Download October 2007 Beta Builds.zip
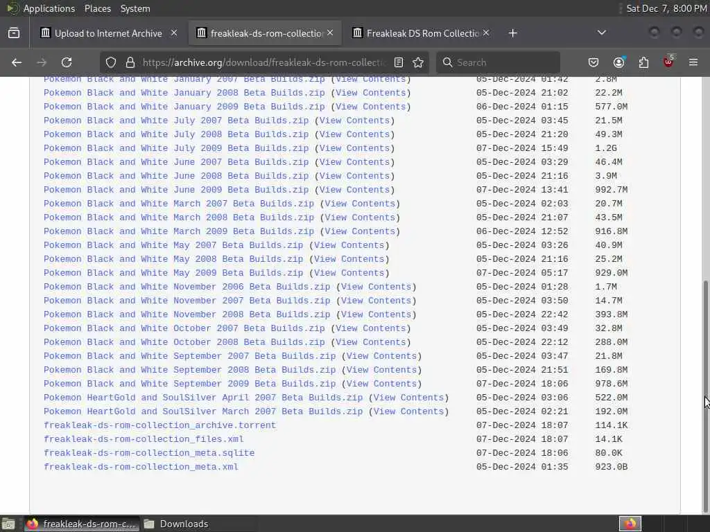 pyautogui.click(x=184, y=328)
